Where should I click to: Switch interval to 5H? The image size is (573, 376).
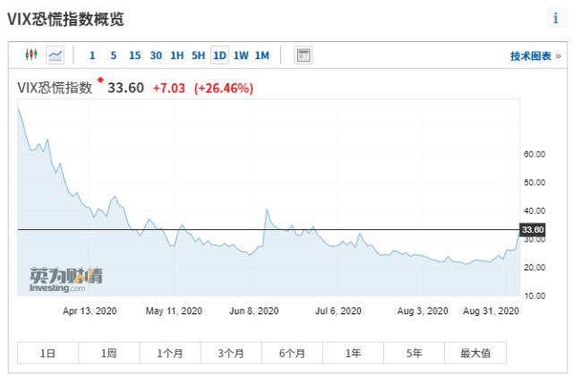coord(198,56)
